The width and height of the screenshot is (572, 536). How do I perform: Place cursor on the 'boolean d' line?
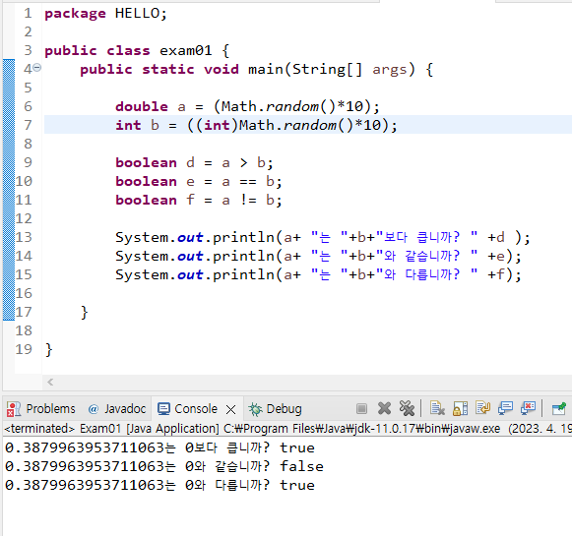[194, 162]
